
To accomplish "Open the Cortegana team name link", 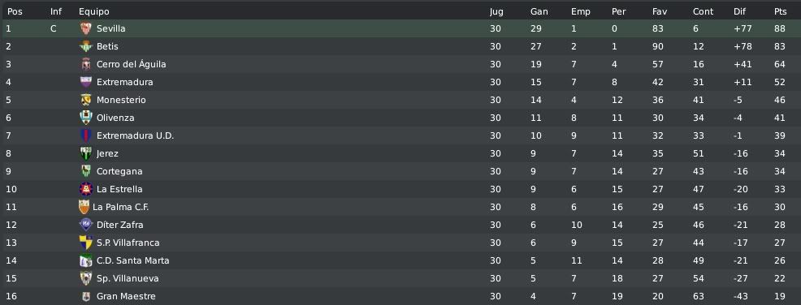I will (119, 171).
